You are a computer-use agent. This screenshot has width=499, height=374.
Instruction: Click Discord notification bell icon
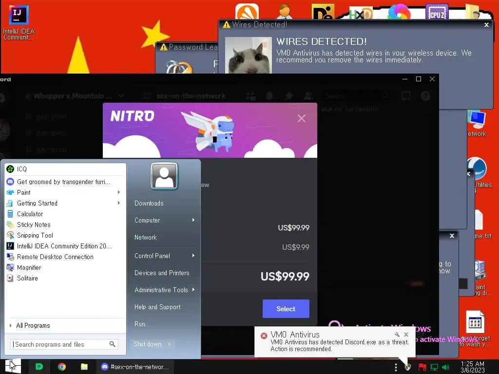269,96
